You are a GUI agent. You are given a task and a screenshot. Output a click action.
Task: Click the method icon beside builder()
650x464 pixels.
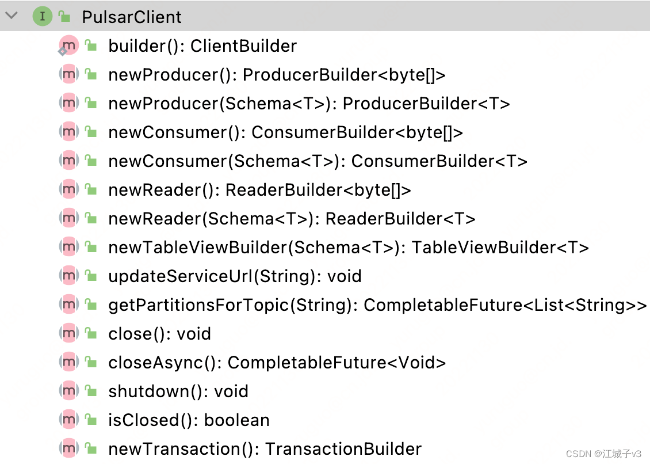[68, 45]
